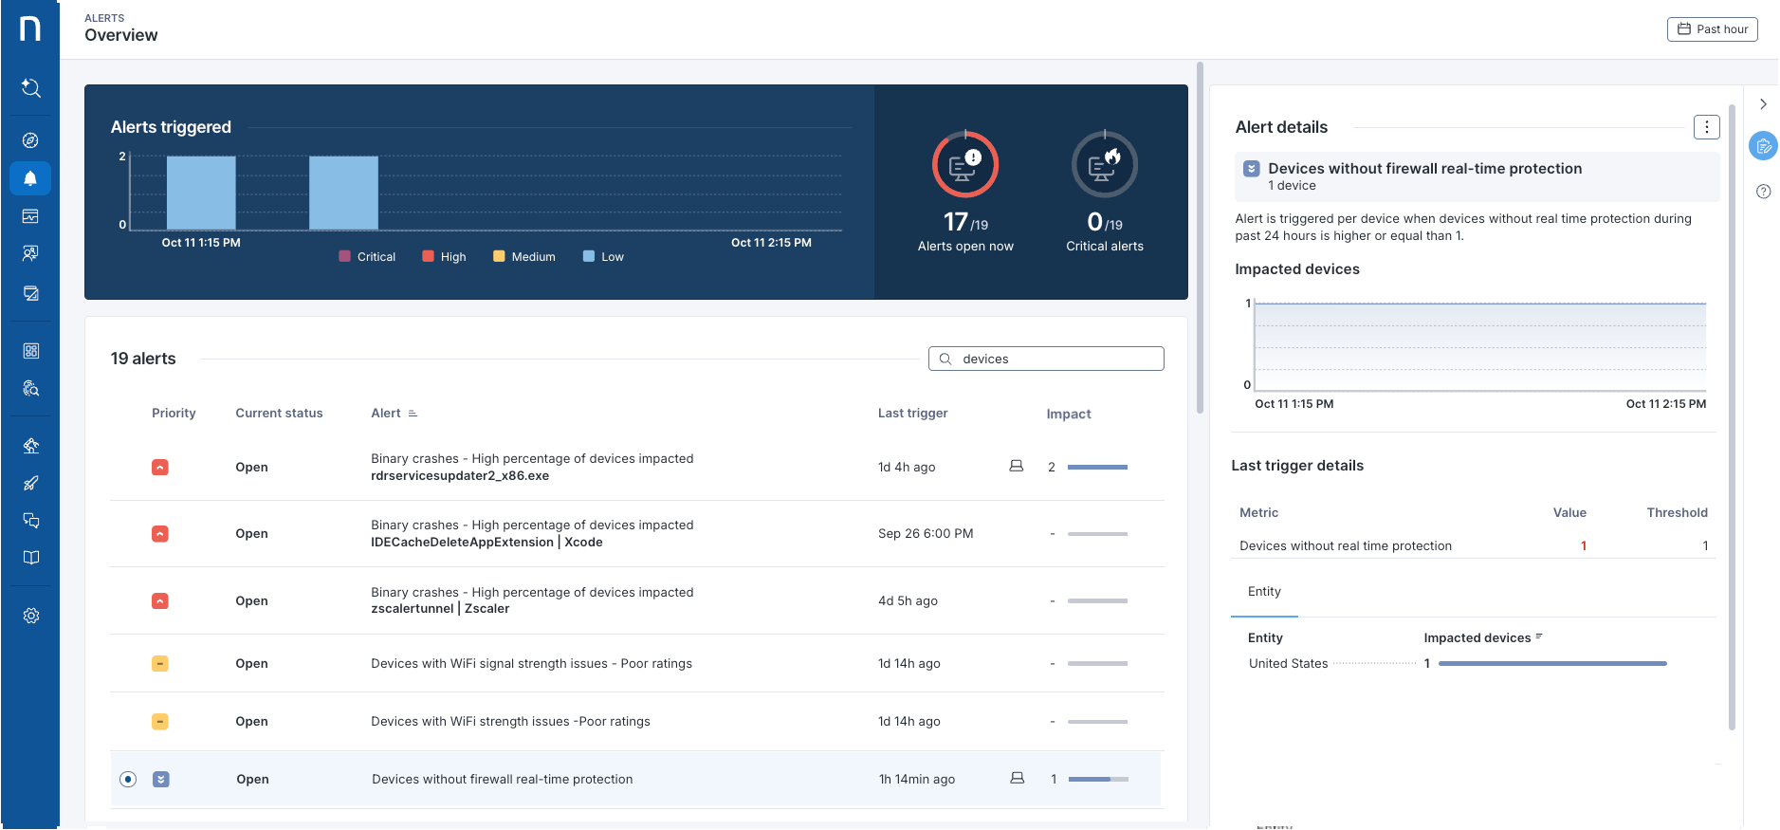Open the device checklist icon in sidebar
This screenshot has width=1780, height=830.
30,293
